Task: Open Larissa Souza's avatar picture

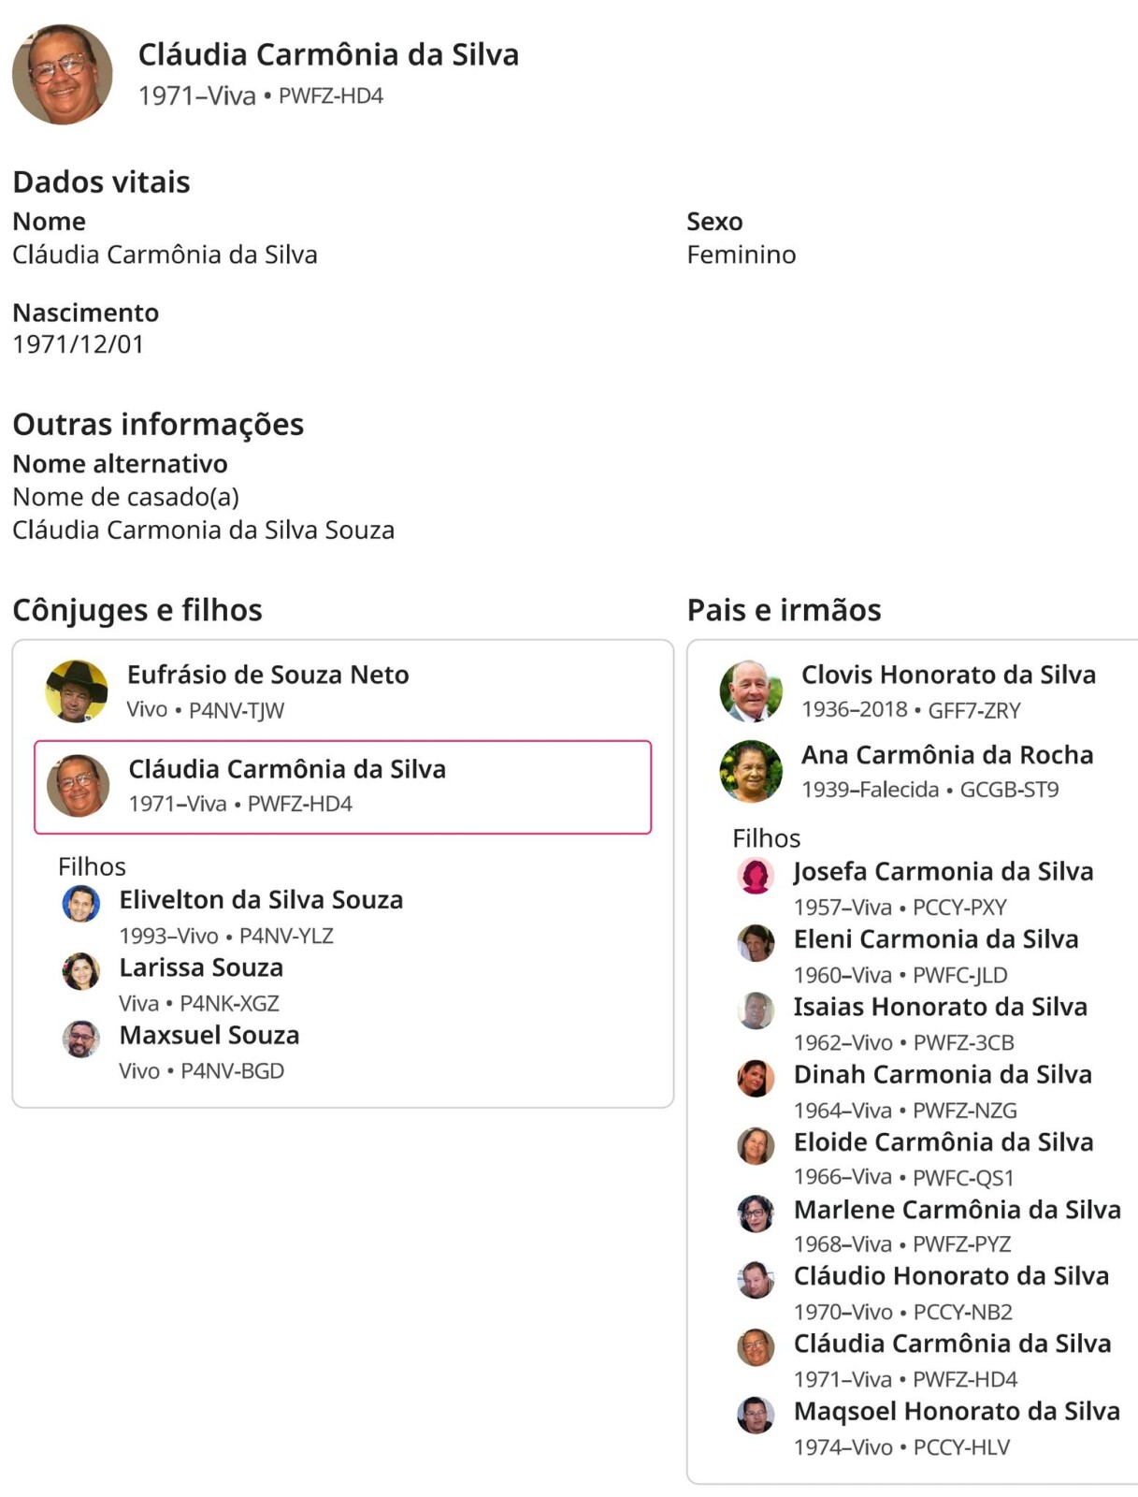Action: (81, 971)
